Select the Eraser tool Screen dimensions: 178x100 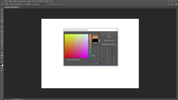[2, 36]
